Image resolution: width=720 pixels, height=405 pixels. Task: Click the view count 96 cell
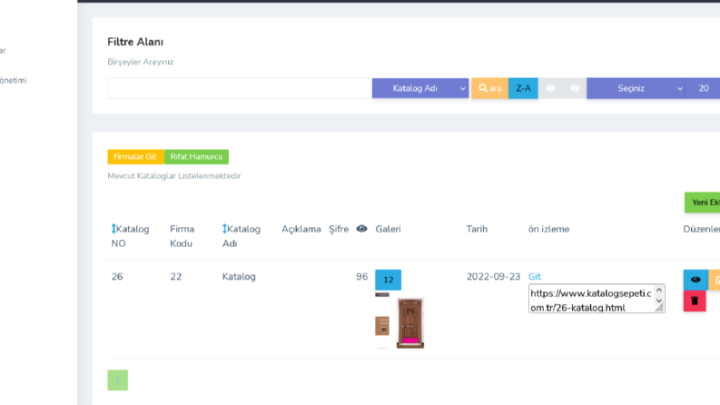click(362, 276)
